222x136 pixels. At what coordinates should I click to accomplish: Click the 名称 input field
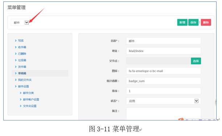(164, 41)
